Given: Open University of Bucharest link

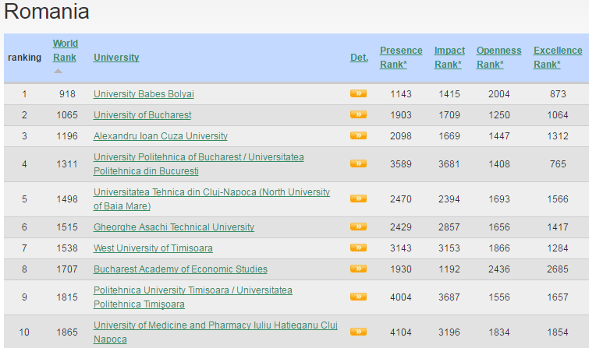Looking at the screenshot, I should coord(142,114).
